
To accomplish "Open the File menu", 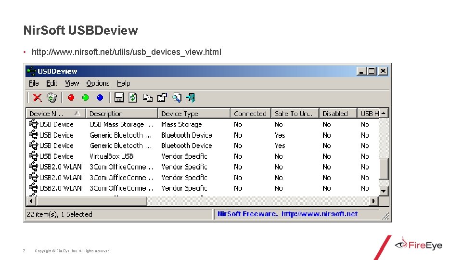I will (x=34, y=83).
